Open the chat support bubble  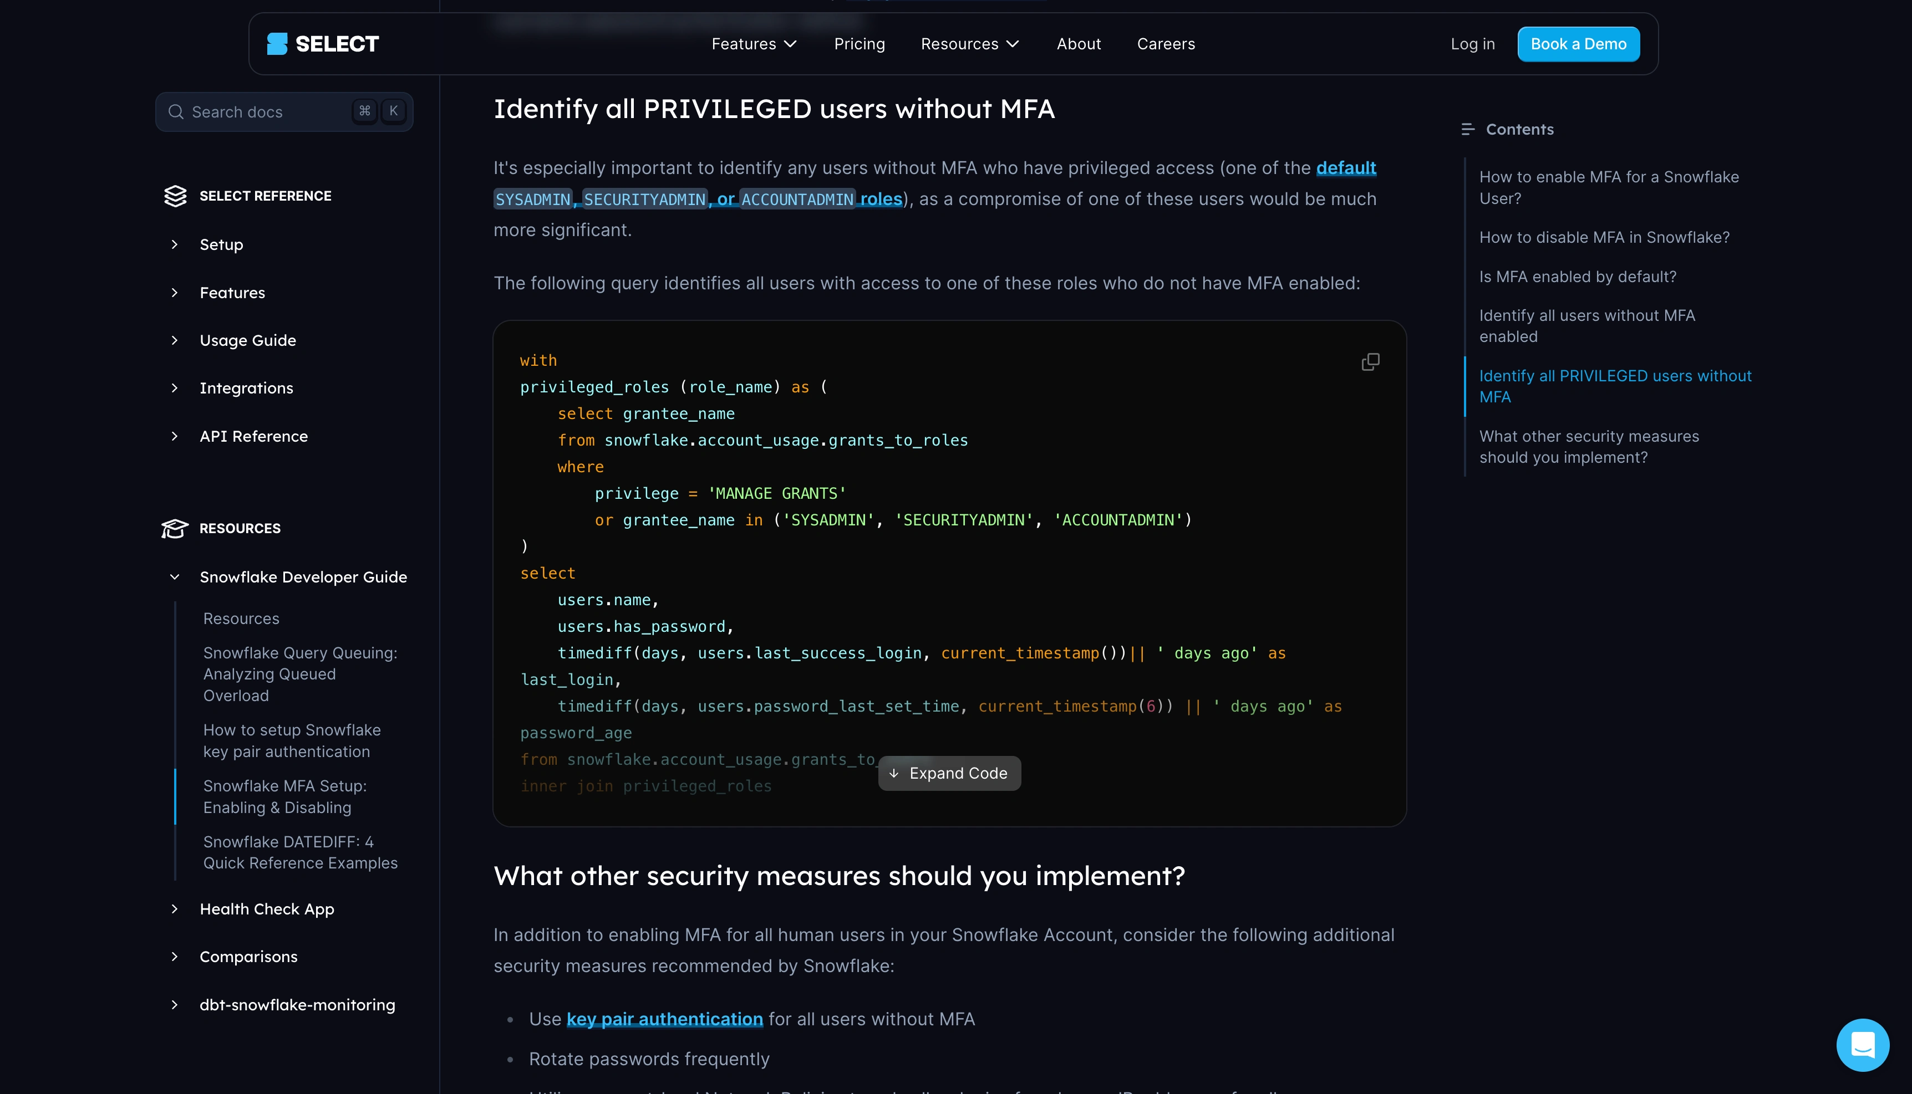(1863, 1045)
